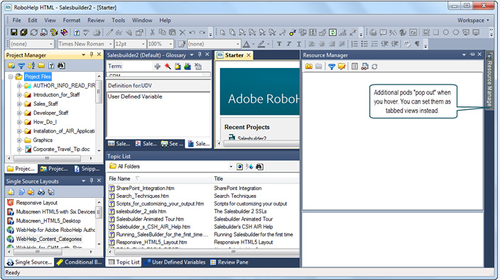The width and height of the screenshot is (500, 280).
Task: Collapse the Project Files tree node
Action: 10,77
